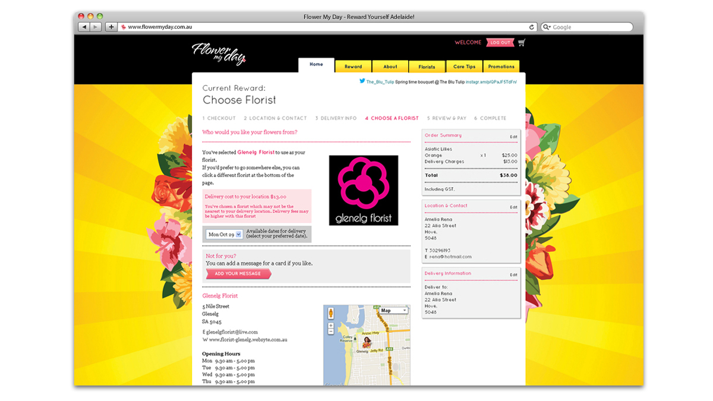This screenshot has width=713, height=401.
Task: Open the delivery date dropdown Mon Oct 29
Action: [x=225, y=234]
